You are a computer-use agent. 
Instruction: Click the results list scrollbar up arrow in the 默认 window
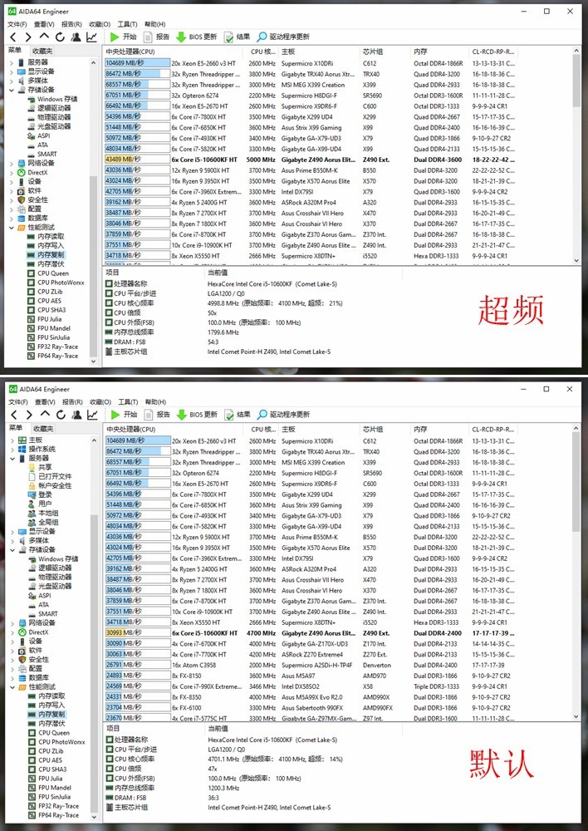pos(577,429)
